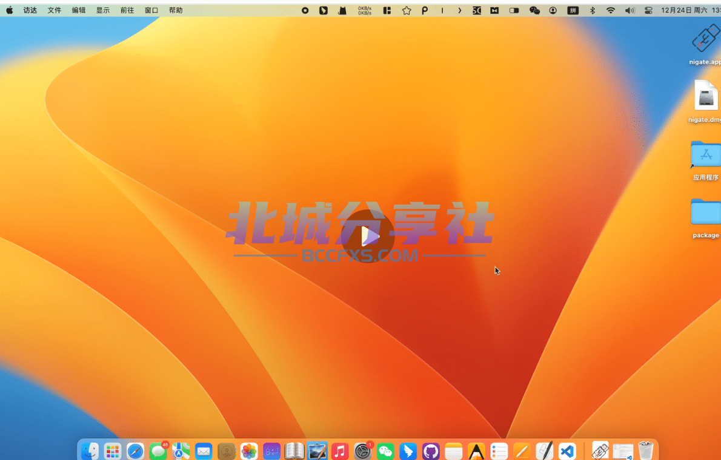Launch Photos from the Dock

click(x=249, y=452)
